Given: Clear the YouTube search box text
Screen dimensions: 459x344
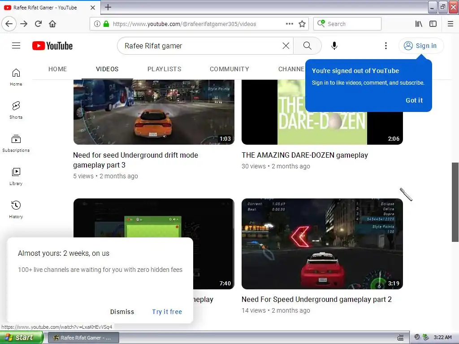Looking at the screenshot, I should (286, 46).
